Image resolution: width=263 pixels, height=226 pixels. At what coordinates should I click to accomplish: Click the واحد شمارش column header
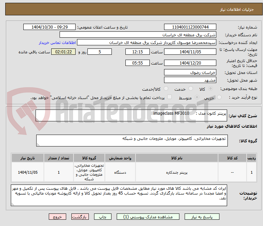point(120,158)
